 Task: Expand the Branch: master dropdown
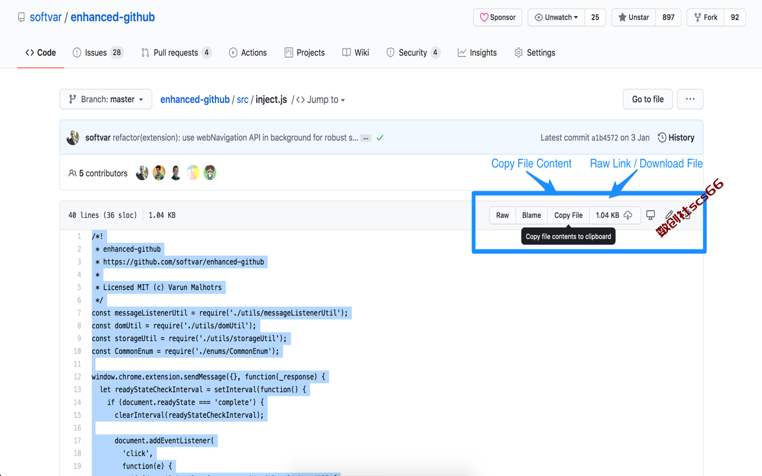click(x=106, y=99)
